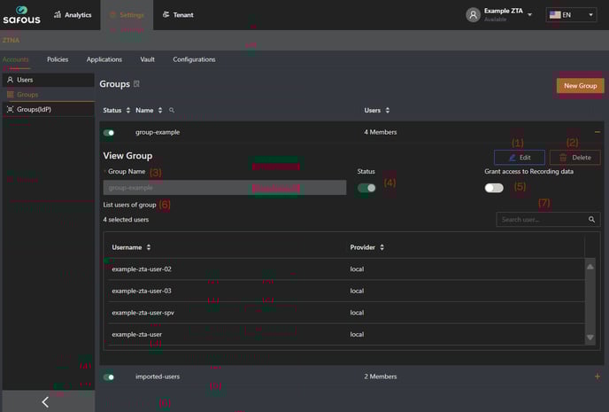This screenshot has width=609, height=412.
Task: Click the Edit button
Action: (x=519, y=157)
